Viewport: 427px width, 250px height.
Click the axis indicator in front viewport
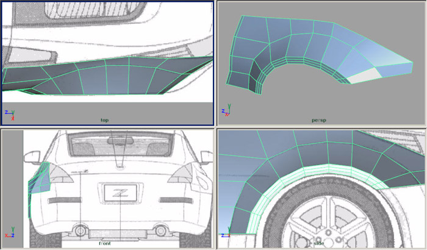(x=10, y=234)
